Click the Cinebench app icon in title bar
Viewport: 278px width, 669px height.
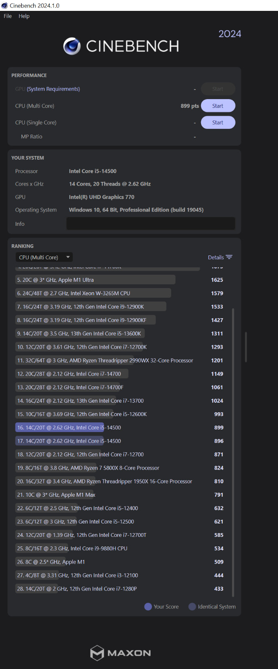coord(5,5)
